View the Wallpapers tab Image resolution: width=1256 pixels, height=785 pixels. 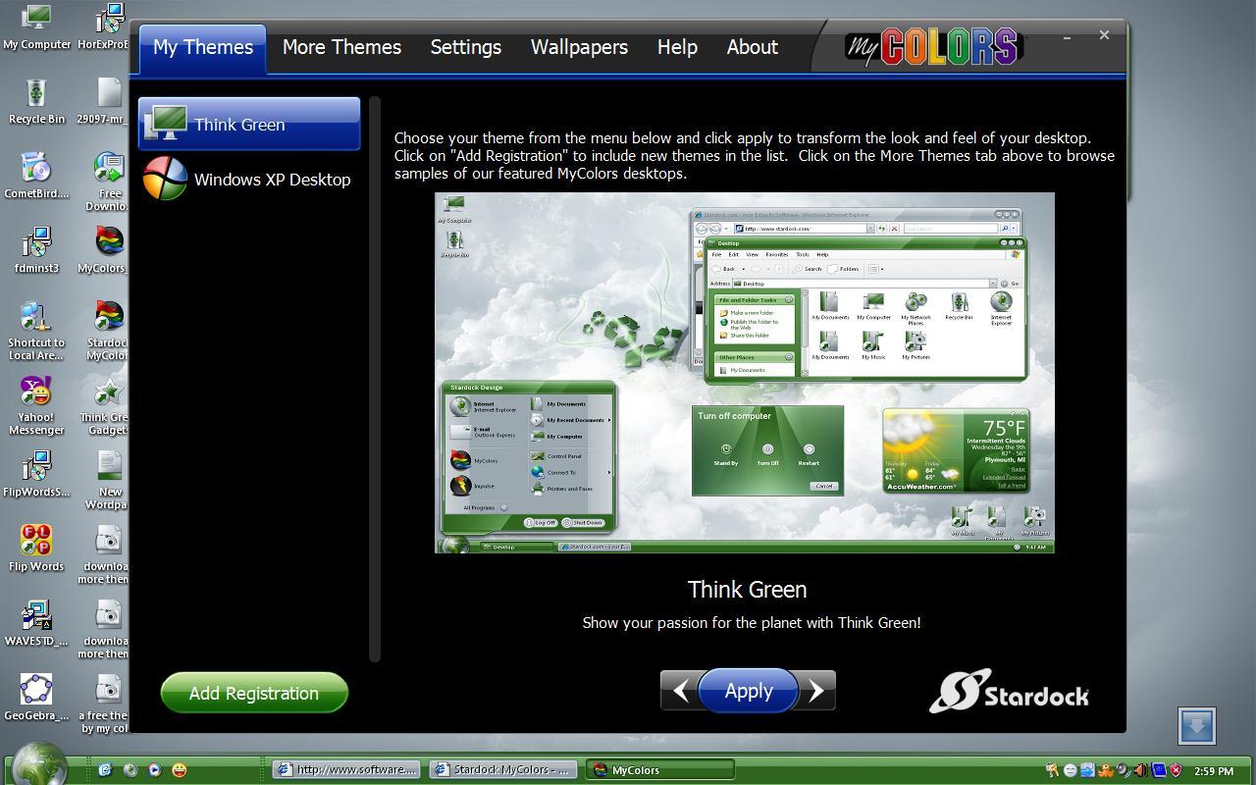click(x=579, y=47)
